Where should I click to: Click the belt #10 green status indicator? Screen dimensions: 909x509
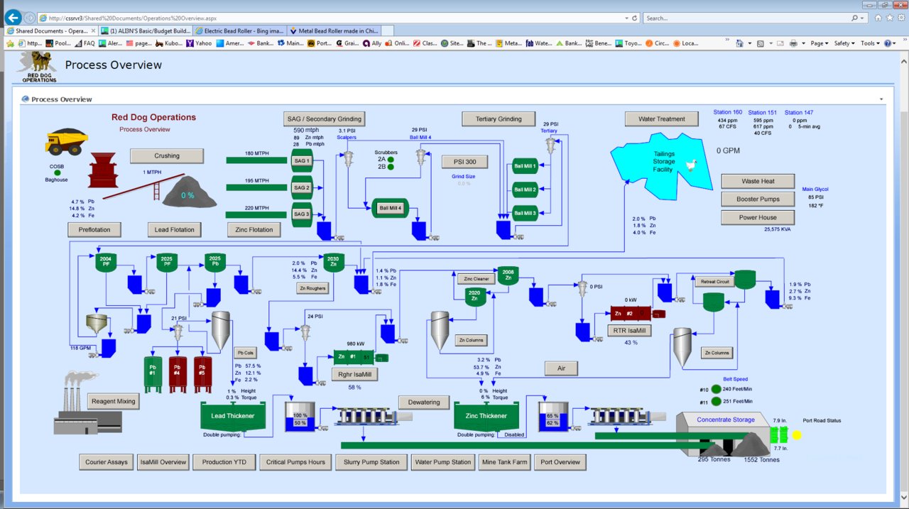pyautogui.click(x=716, y=390)
